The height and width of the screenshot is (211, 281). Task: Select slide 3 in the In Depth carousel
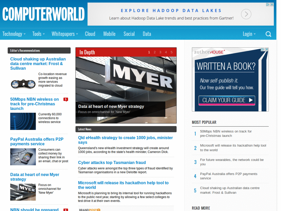pos(160,52)
